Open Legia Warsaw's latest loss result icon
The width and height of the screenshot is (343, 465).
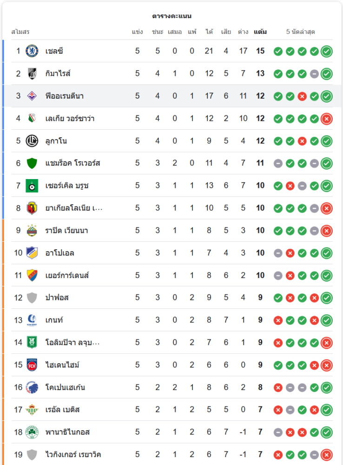click(x=327, y=119)
